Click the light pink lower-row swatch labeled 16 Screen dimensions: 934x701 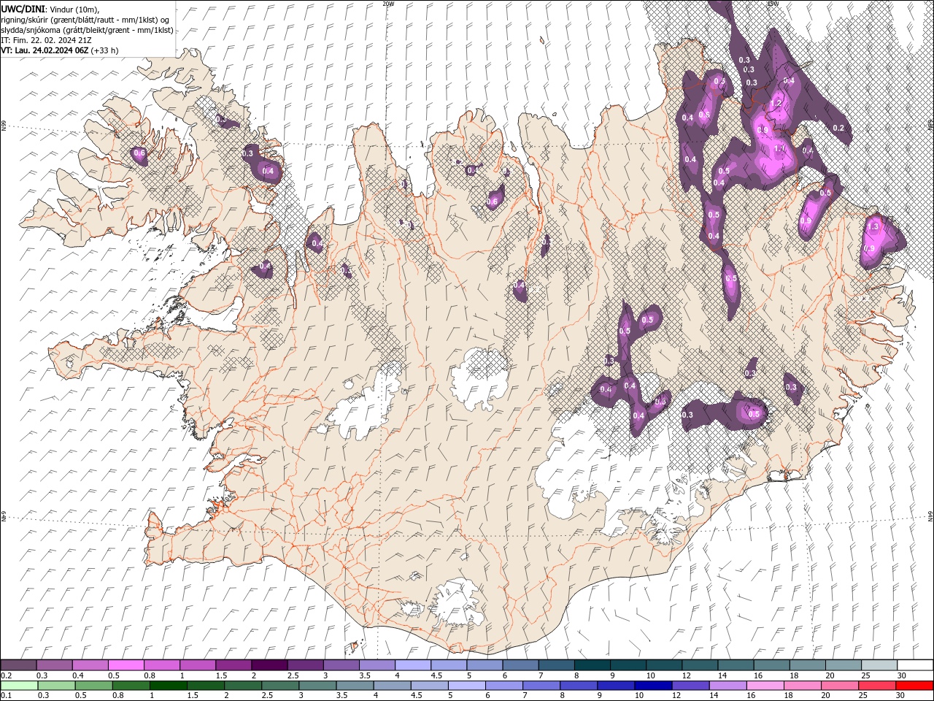coord(765,685)
